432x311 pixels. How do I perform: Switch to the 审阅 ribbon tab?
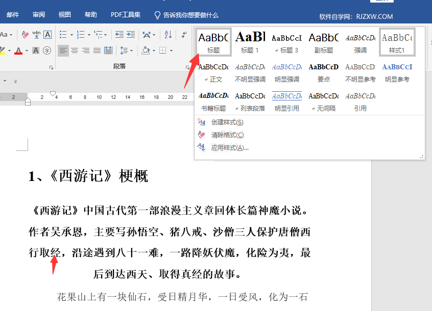[x=38, y=14]
